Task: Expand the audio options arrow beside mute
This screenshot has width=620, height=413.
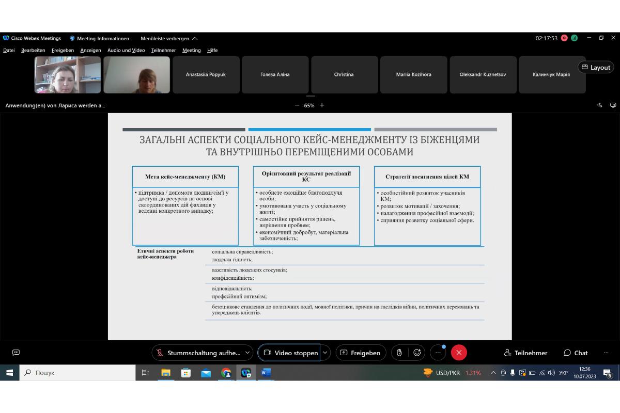Action: pos(247,353)
